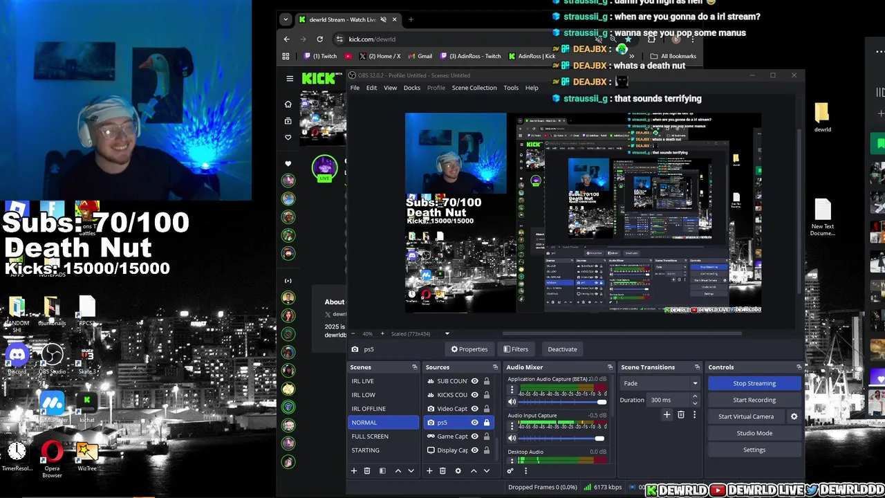Open transition properties dots menu
Screen dimensions: 885x498
click(x=694, y=415)
